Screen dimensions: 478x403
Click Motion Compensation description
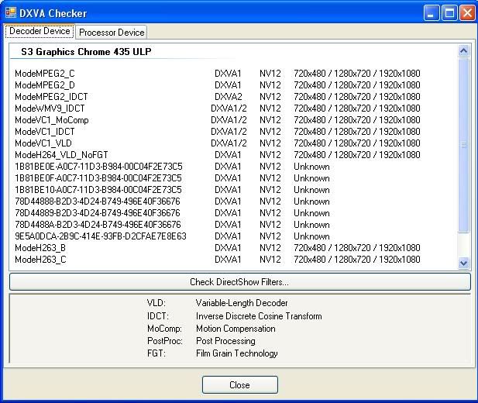236,329
